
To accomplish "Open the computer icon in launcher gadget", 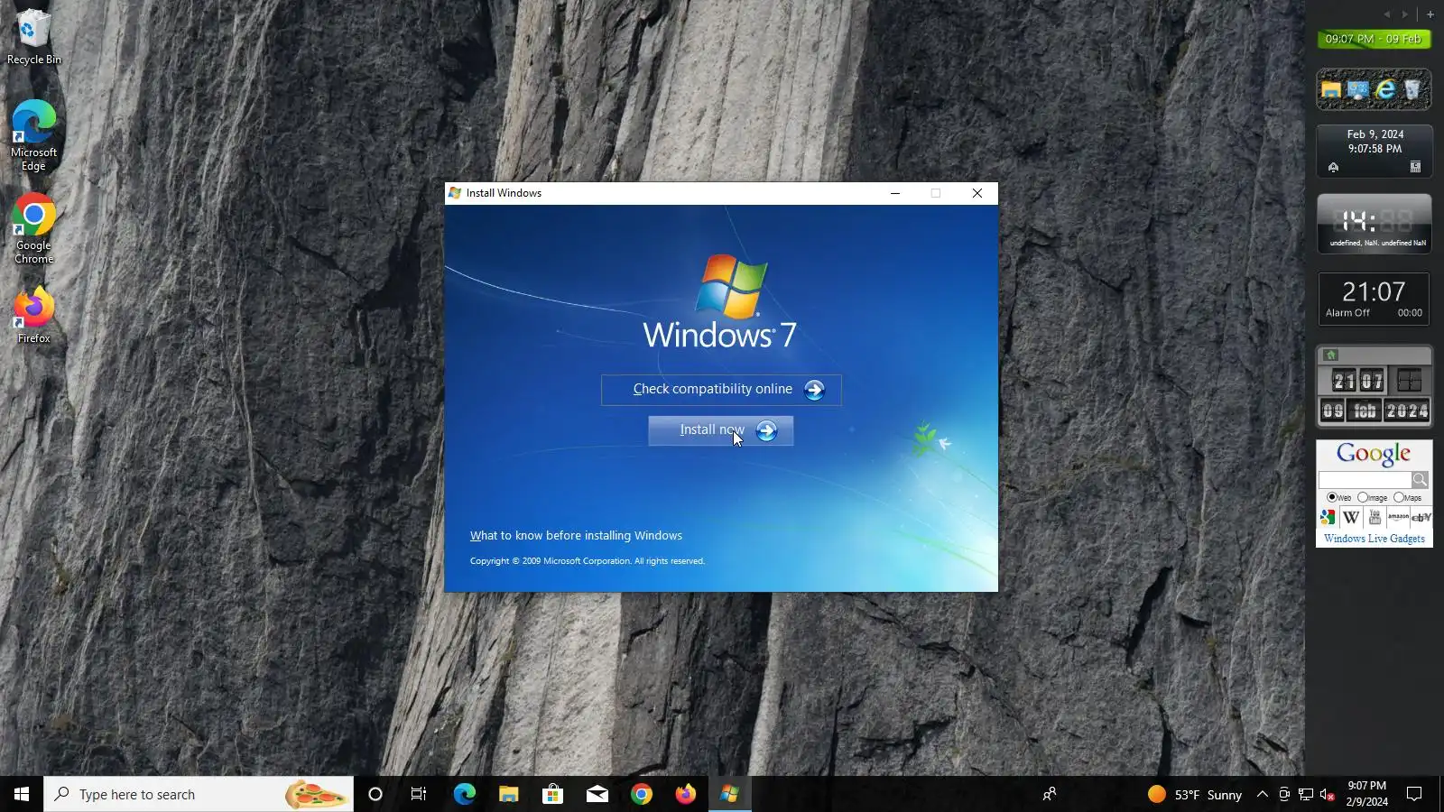I will 1357,89.
